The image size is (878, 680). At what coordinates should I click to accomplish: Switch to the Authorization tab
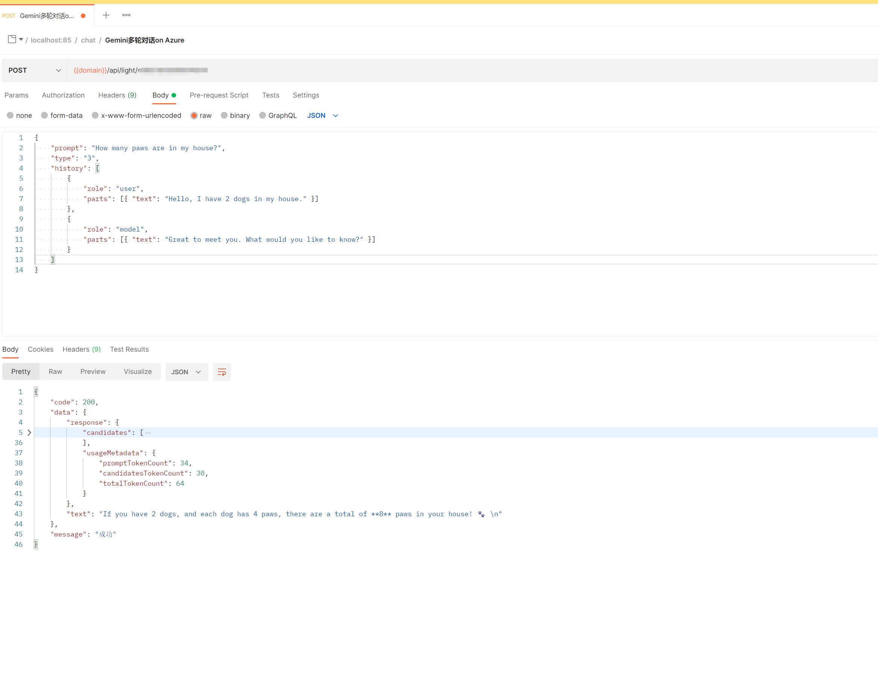(x=63, y=95)
